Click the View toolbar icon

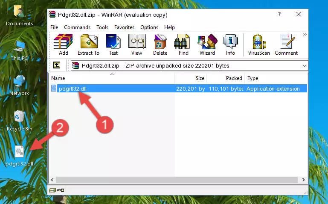pyautogui.click(x=137, y=44)
